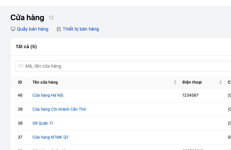Click sort arrows in Điện thoại column
This screenshot has width=231, height=150.
(221, 82)
